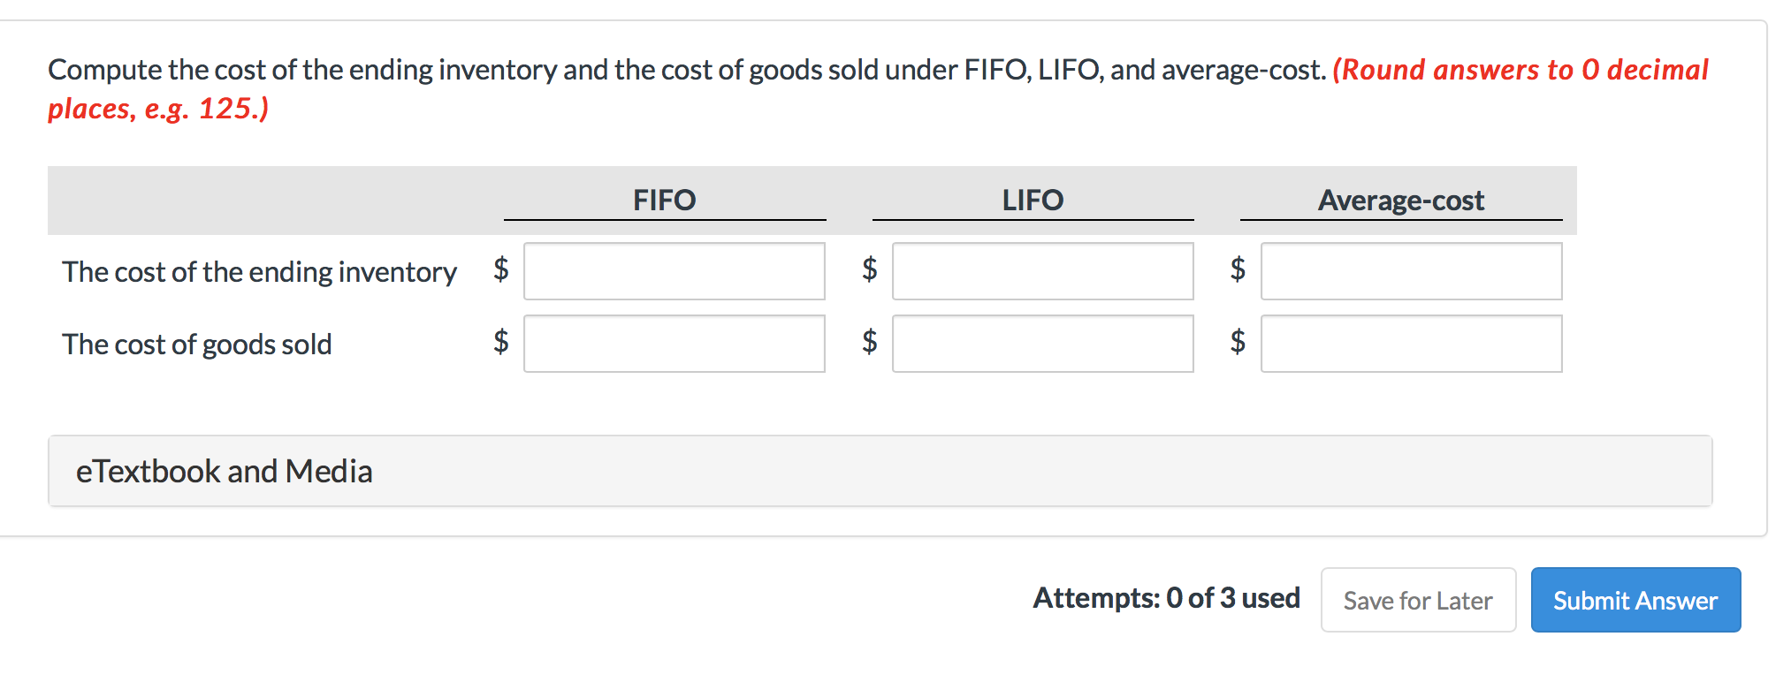The image size is (1791, 682).
Task: Click the Save for Later button
Action: 1417,600
